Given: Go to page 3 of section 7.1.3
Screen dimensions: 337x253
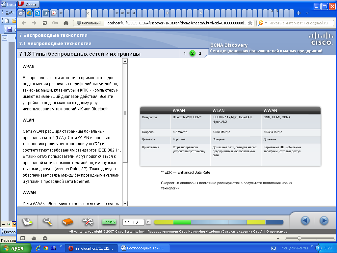Looking at the screenshot, I should (x=200, y=53).
